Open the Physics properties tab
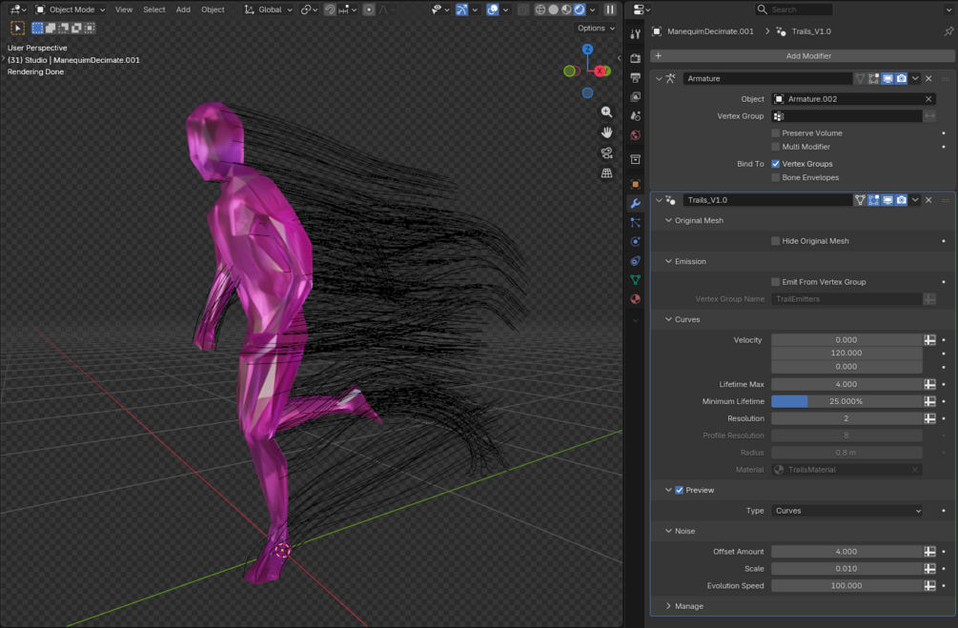 [x=636, y=241]
